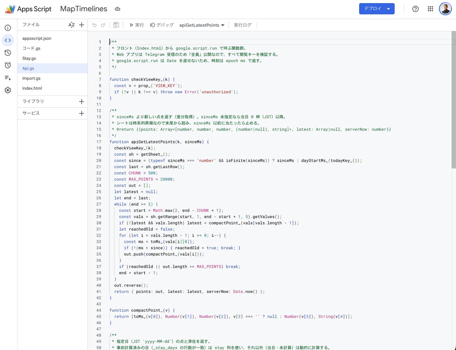456x350 pixels.
Task: Sort files alphabetically with AZ icon
Action: tap(71, 25)
